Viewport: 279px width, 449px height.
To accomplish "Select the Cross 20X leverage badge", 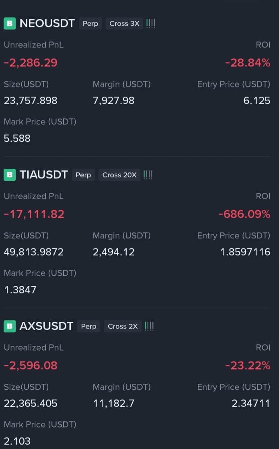I will pos(119,175).
